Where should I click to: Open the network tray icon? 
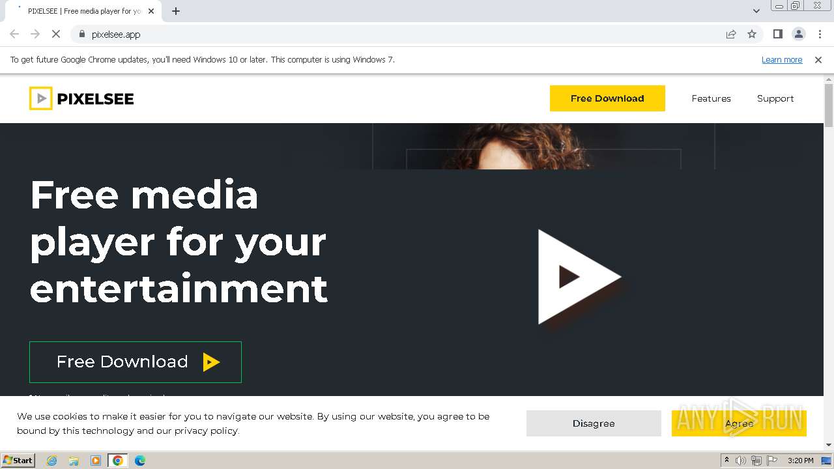756,461
